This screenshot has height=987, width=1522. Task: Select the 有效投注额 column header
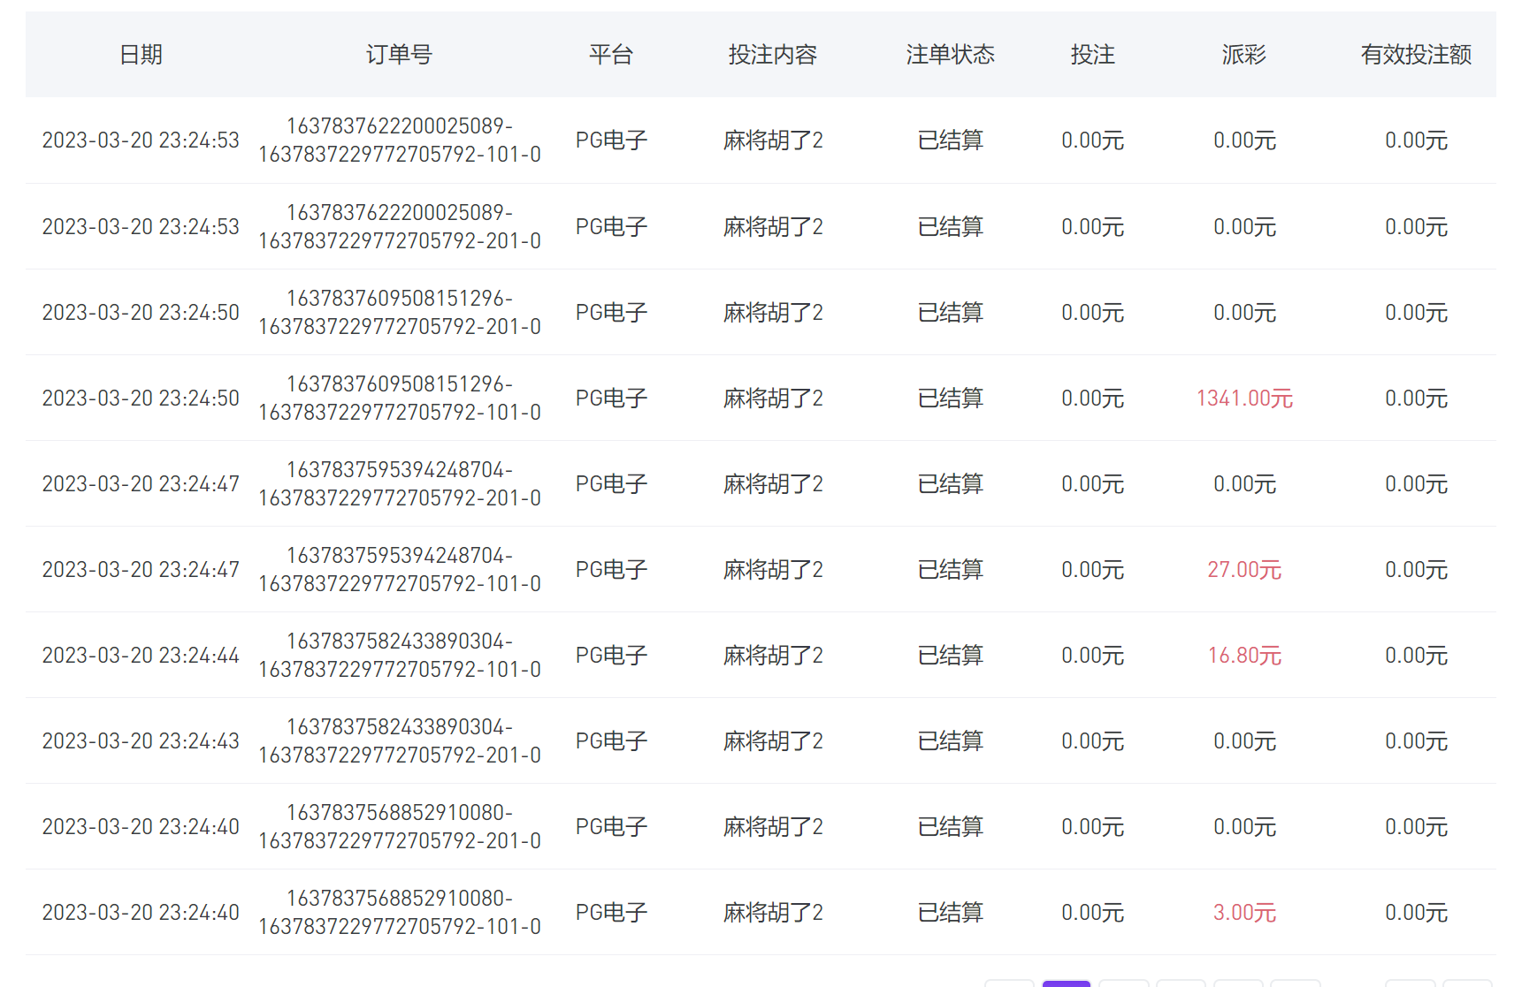(1415, 55)
